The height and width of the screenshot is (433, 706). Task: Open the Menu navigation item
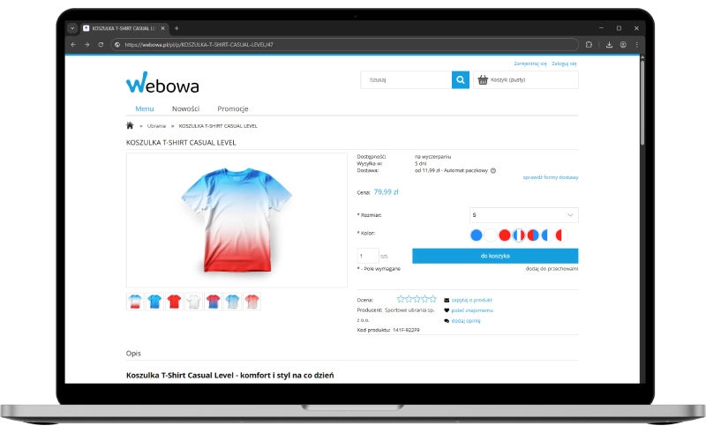click(x=145, y=109)
